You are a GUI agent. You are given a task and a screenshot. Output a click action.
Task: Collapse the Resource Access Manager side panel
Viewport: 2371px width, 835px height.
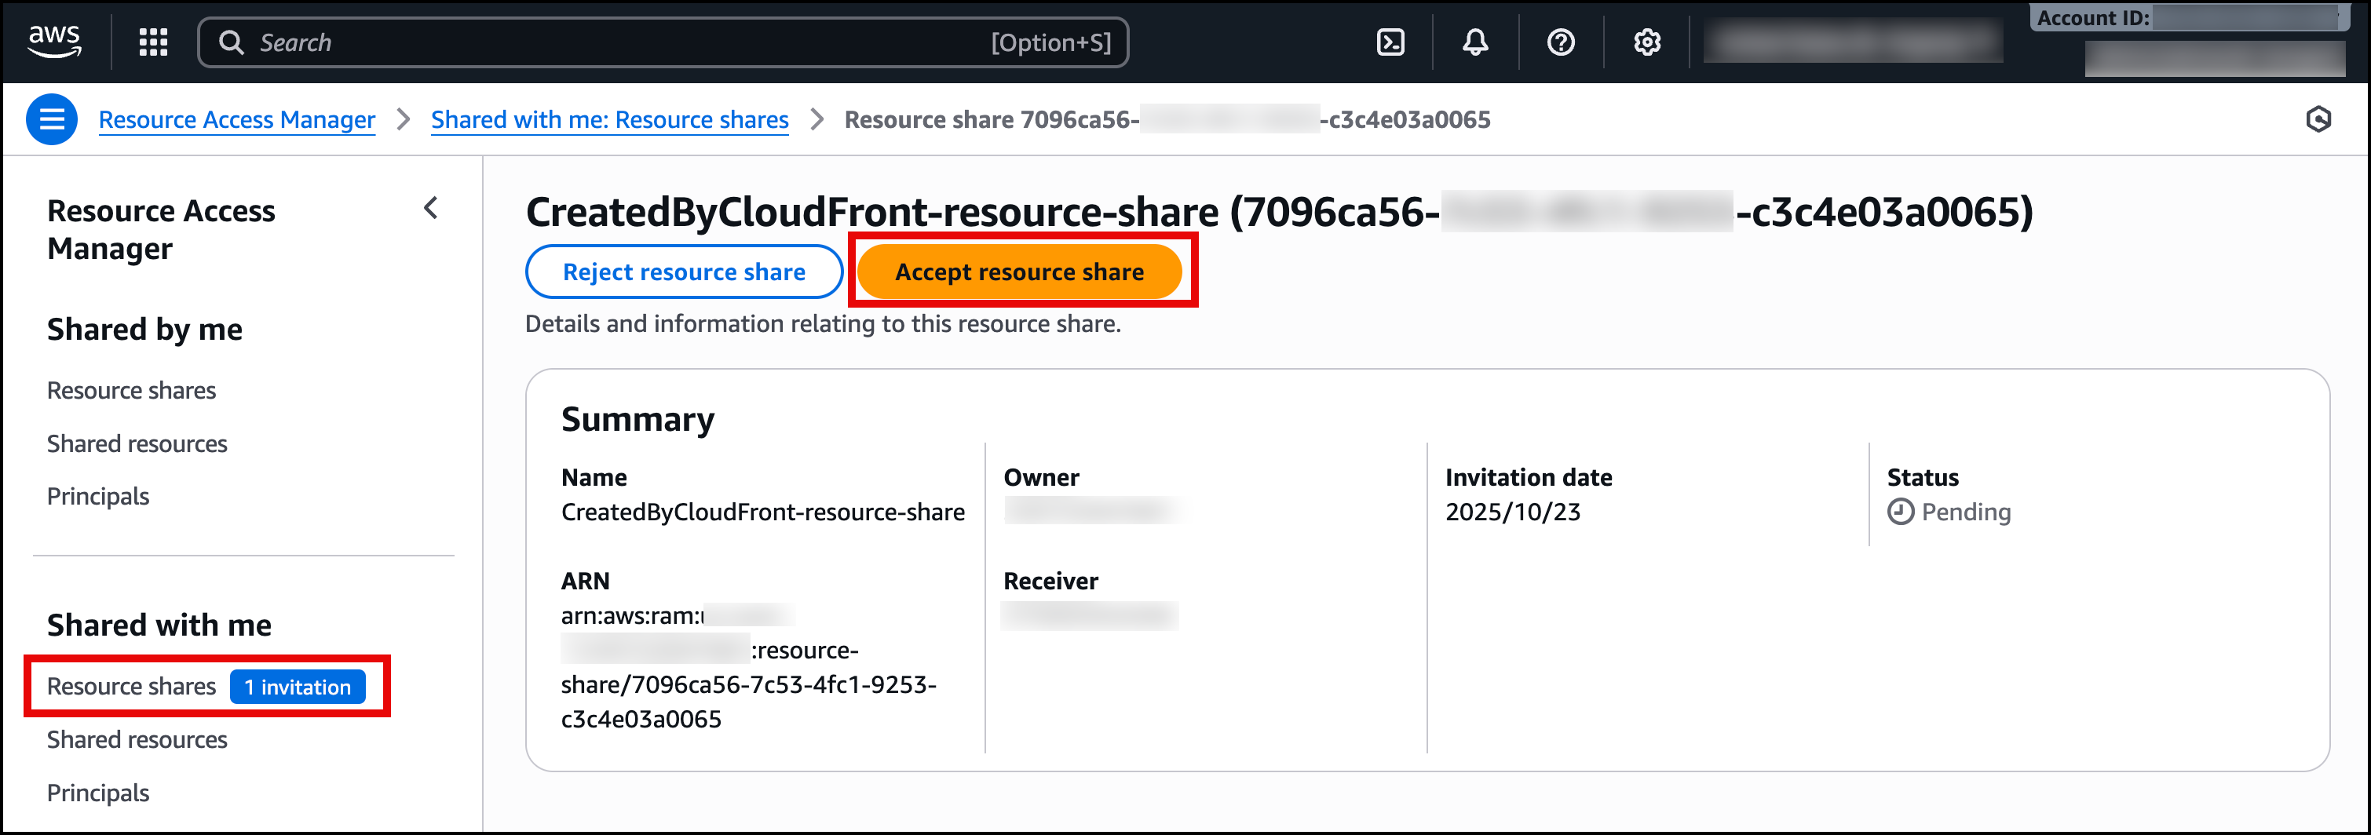429,209
